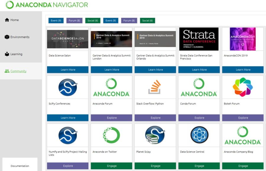Click 'Conda Forum' title text
Screen dimensions: 266x171
pyautogui.click(x=188, y=104)
